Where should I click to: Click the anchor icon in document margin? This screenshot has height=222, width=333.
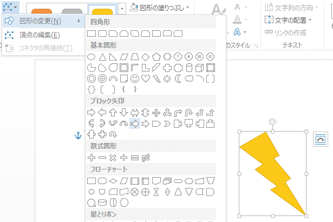(x=78, y=135)
